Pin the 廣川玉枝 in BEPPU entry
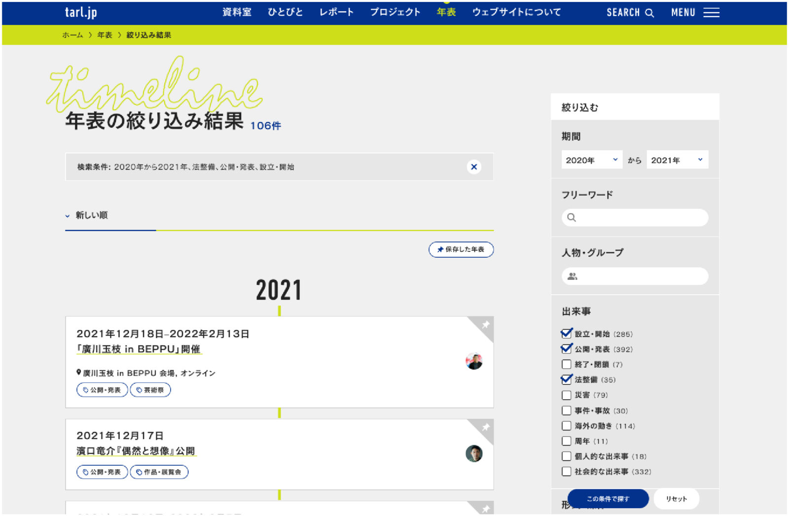Screen dimensions: 789x516 (485, 325)
